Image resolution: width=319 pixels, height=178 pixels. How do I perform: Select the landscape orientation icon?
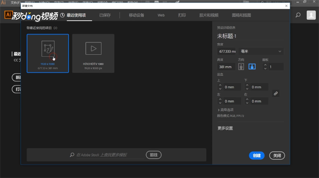252,67
